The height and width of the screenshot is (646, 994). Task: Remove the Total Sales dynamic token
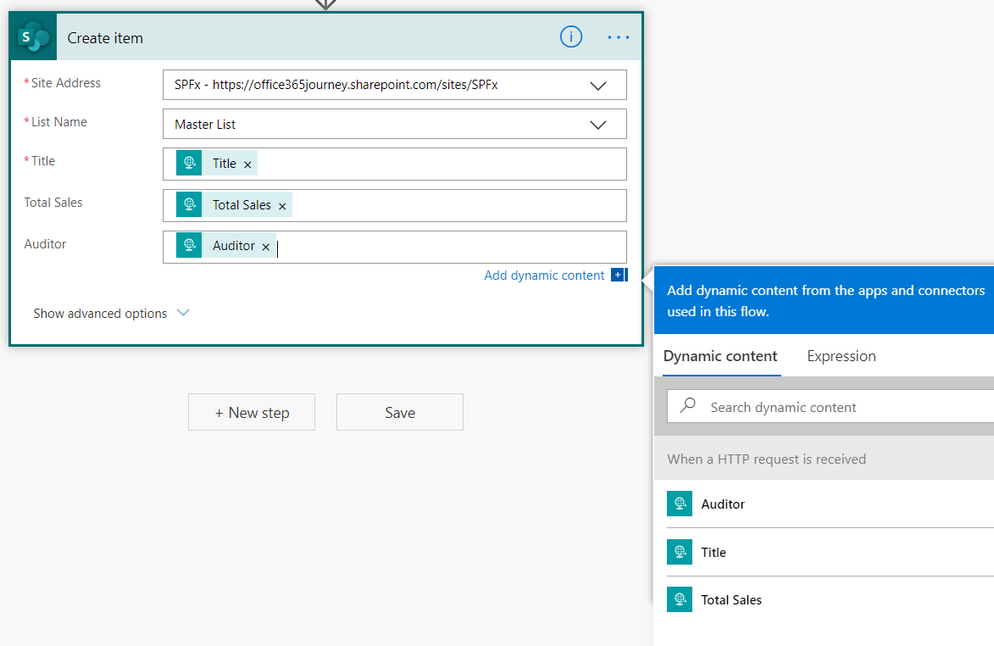coord(283,206)
